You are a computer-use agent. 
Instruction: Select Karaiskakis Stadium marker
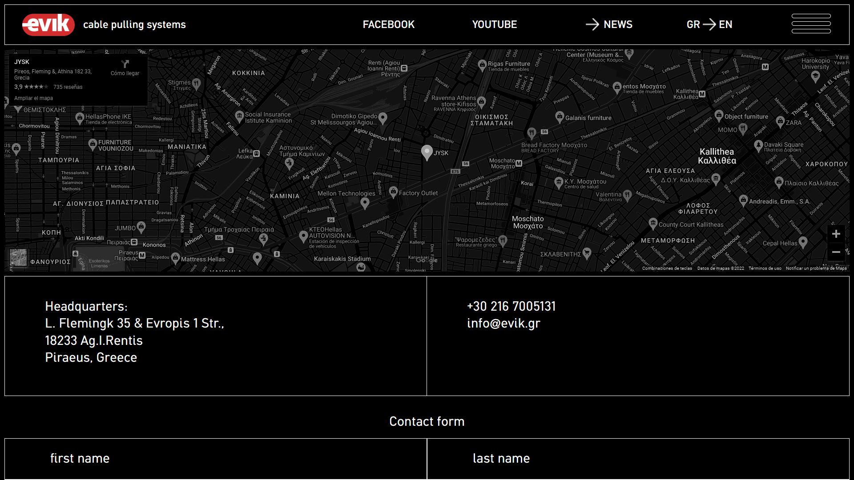(x=361, y=267)
